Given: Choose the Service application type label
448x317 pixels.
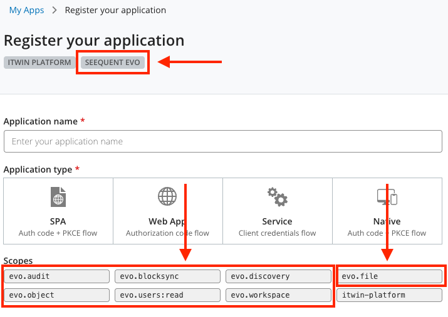Looking at the screenshot, I should click(x=277, y=221).
